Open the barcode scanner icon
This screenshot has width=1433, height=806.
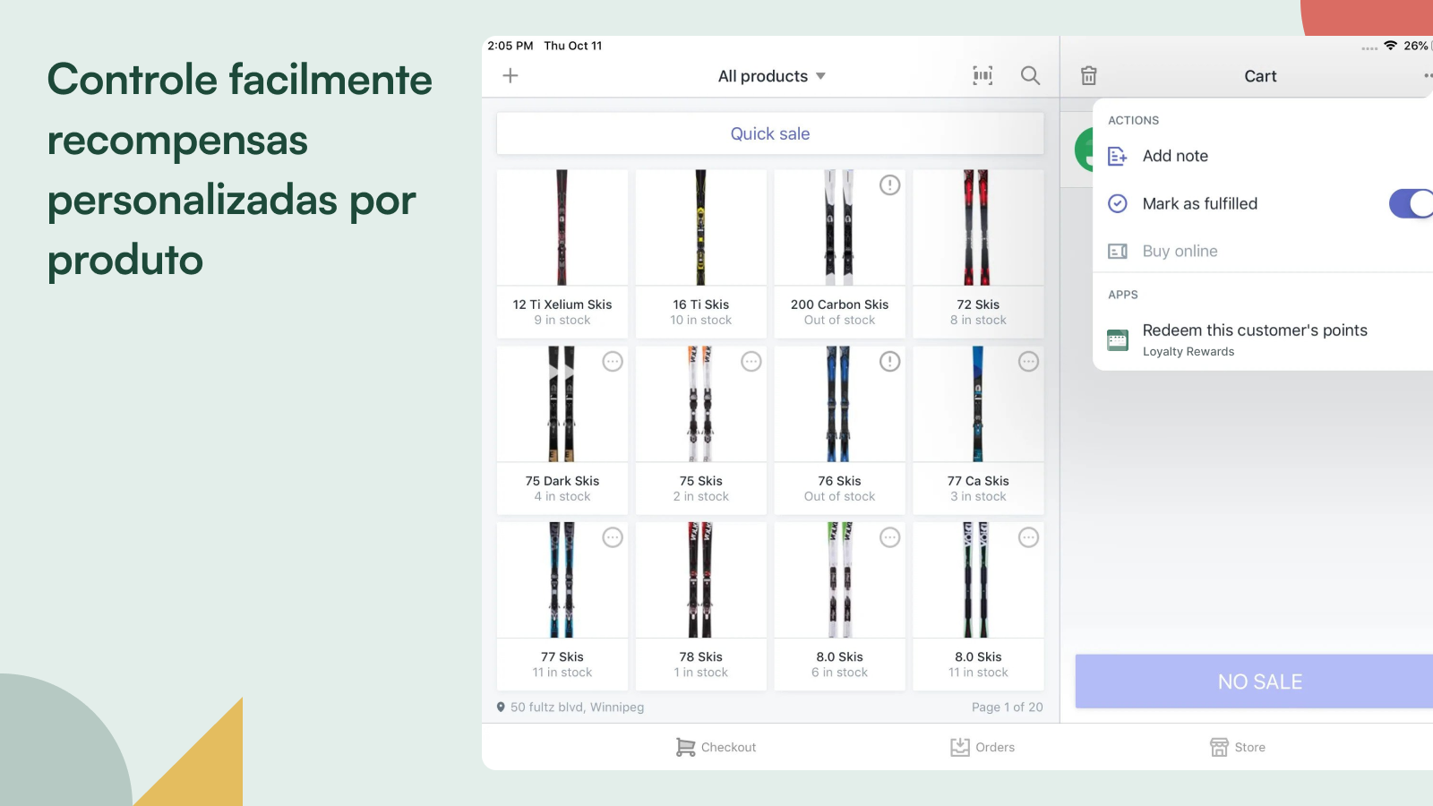click(983, 76)
